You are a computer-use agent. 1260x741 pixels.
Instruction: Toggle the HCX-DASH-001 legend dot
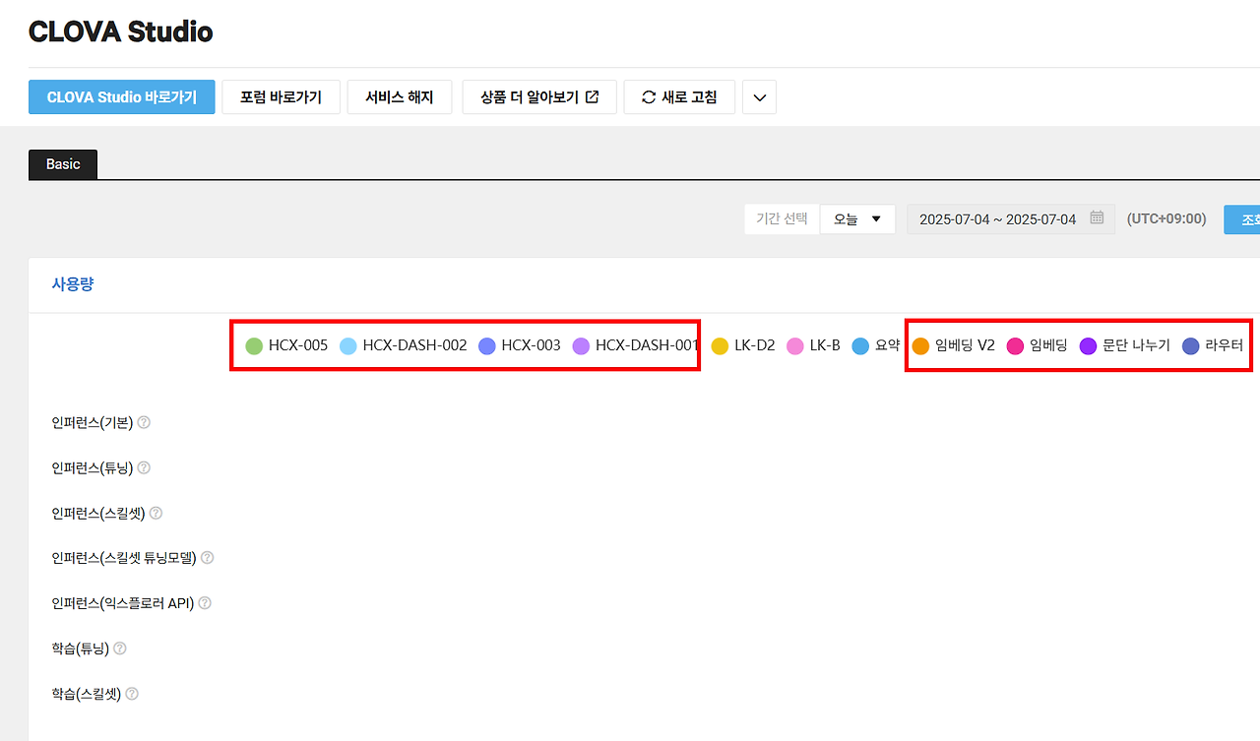coord(581,346)
